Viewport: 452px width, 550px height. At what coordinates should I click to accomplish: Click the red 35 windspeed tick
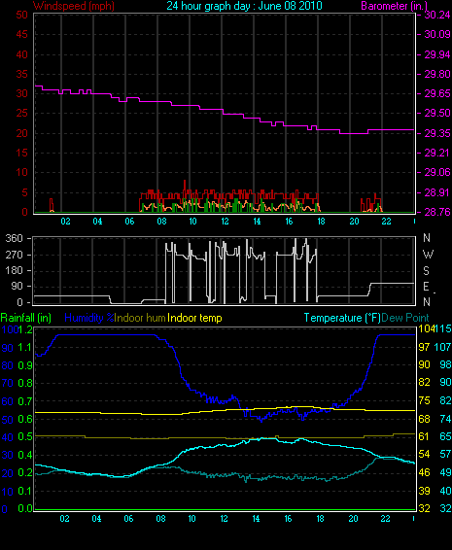(x=21, y=74)
